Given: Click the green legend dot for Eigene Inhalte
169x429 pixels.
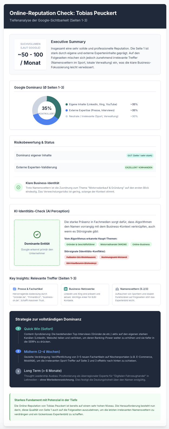Looking at the screenshot, I should click(67, 104).
